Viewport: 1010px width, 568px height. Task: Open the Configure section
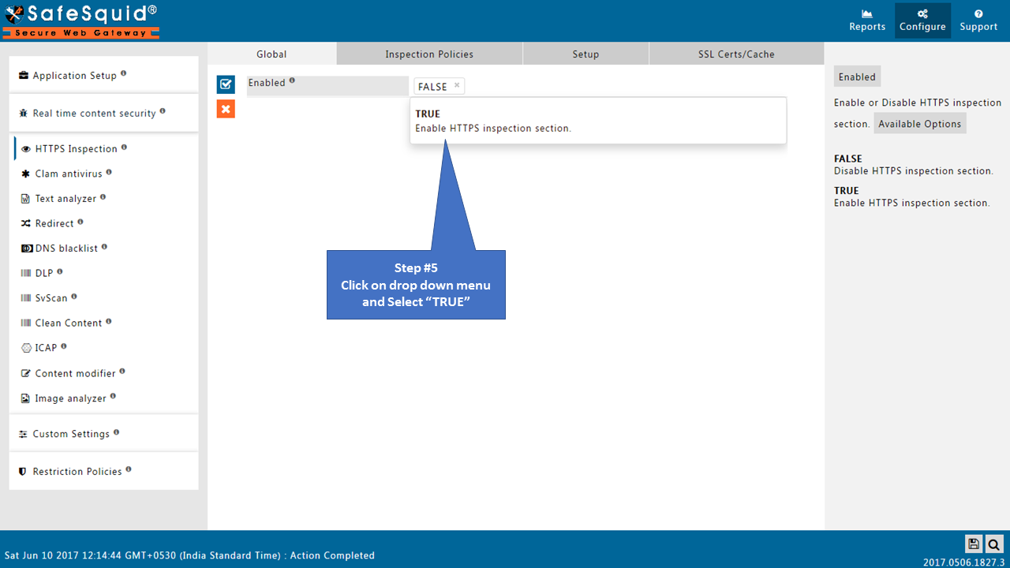[x=922, y=21]
